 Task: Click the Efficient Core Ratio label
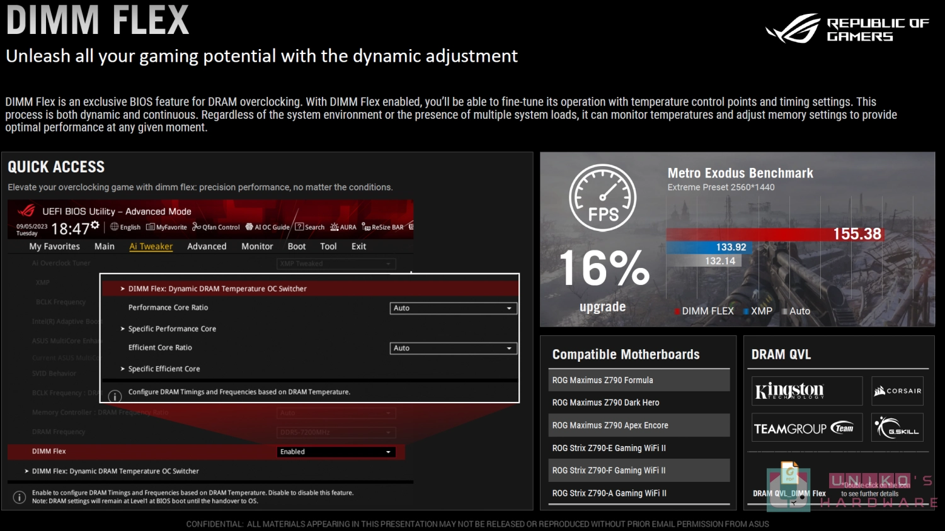[x=160, y=347]
